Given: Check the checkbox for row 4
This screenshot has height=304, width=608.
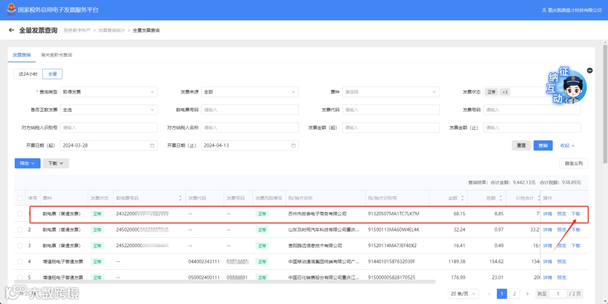Looking at the screenshot, I should (20, 261).
